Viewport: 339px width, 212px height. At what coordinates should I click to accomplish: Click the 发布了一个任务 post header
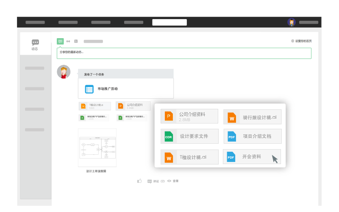coord(126,74)
